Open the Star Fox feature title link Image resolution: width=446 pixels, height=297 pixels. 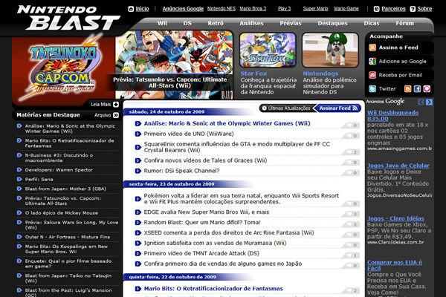click(x=253, y=74)
